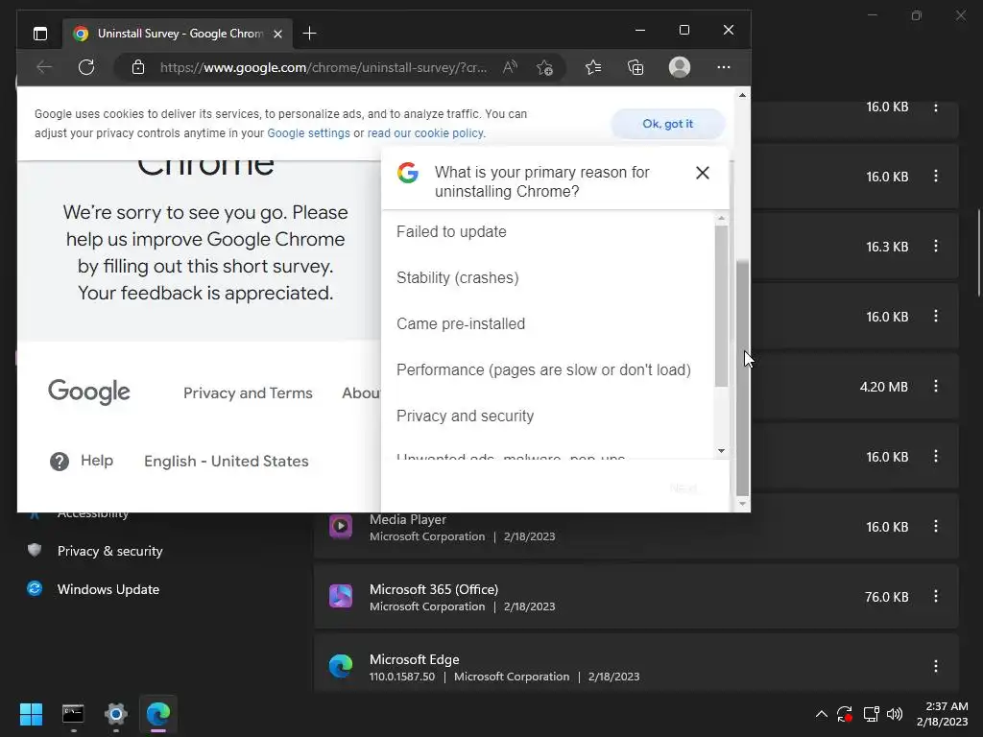View site information via the lock icon
This screenshot has width=983, height=737.
138,67
